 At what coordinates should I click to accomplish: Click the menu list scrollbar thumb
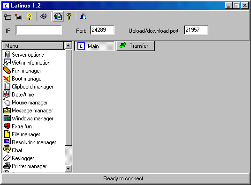click(68, 97)
